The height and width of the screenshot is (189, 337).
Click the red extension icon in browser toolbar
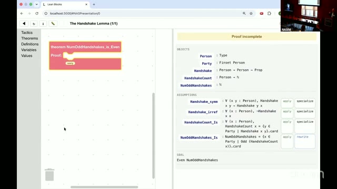click(262, 13)
